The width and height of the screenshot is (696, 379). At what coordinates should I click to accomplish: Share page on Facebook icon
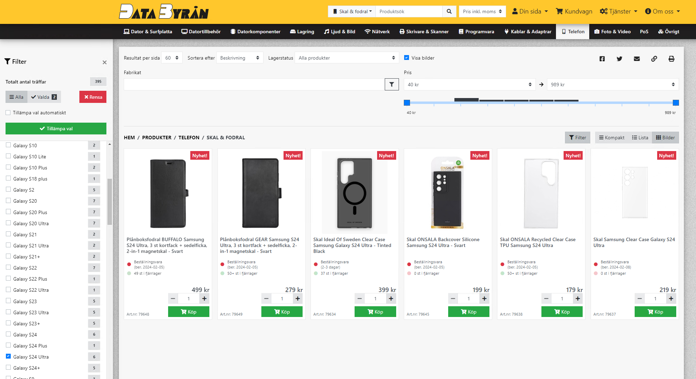point(602,59)
